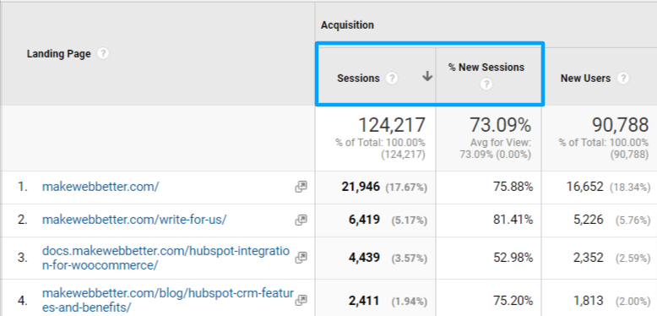Select new sessions value 52.98%
657x316 pixels.
pyautogui.click(x=513, y=258)
